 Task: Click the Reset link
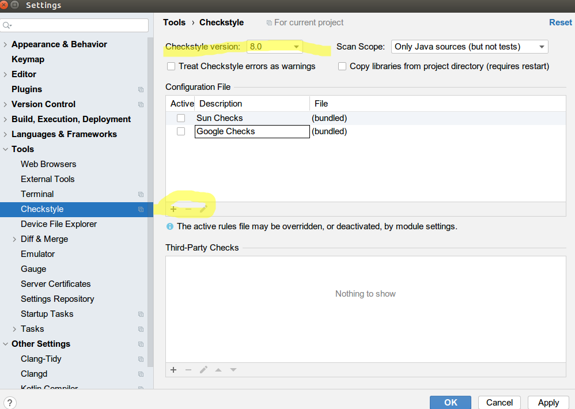(x=560, y=22)
